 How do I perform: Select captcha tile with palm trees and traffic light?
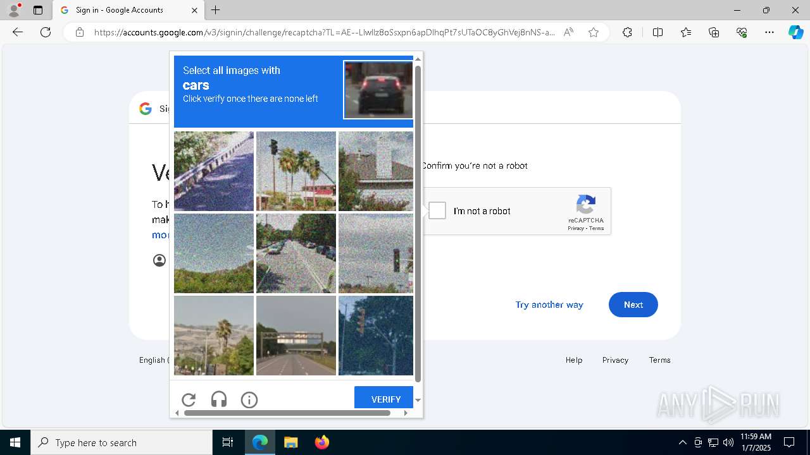click(x=296, y=171)
